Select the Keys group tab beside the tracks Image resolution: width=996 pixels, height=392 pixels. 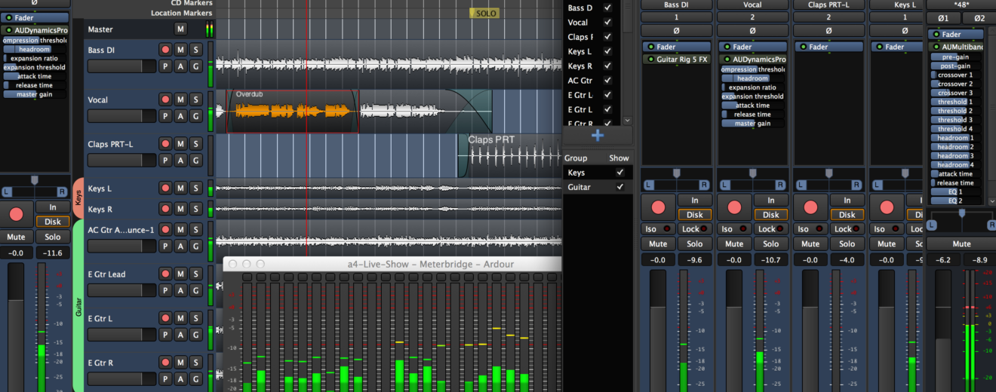[78, 198]
